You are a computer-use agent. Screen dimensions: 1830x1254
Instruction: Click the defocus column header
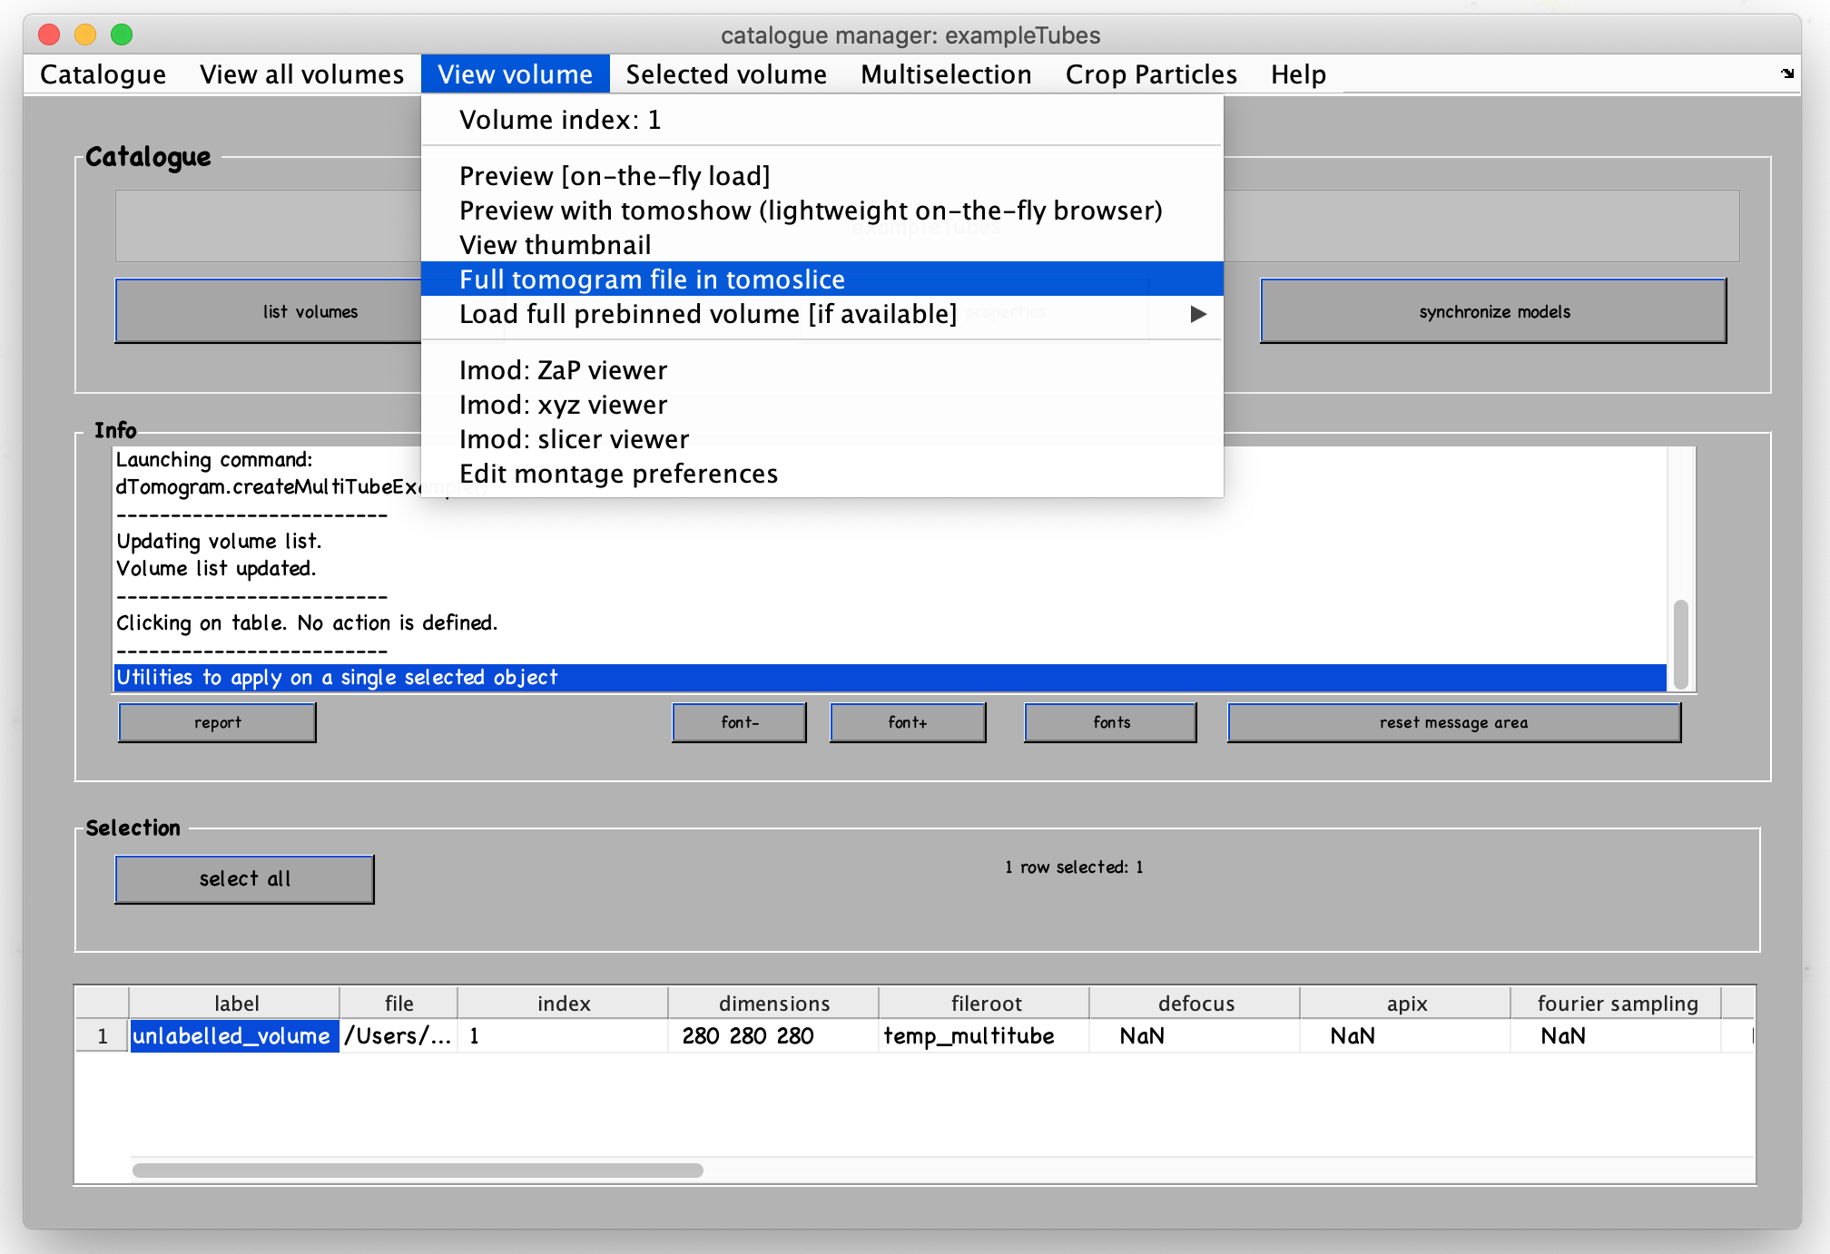coord(1195,1004)
